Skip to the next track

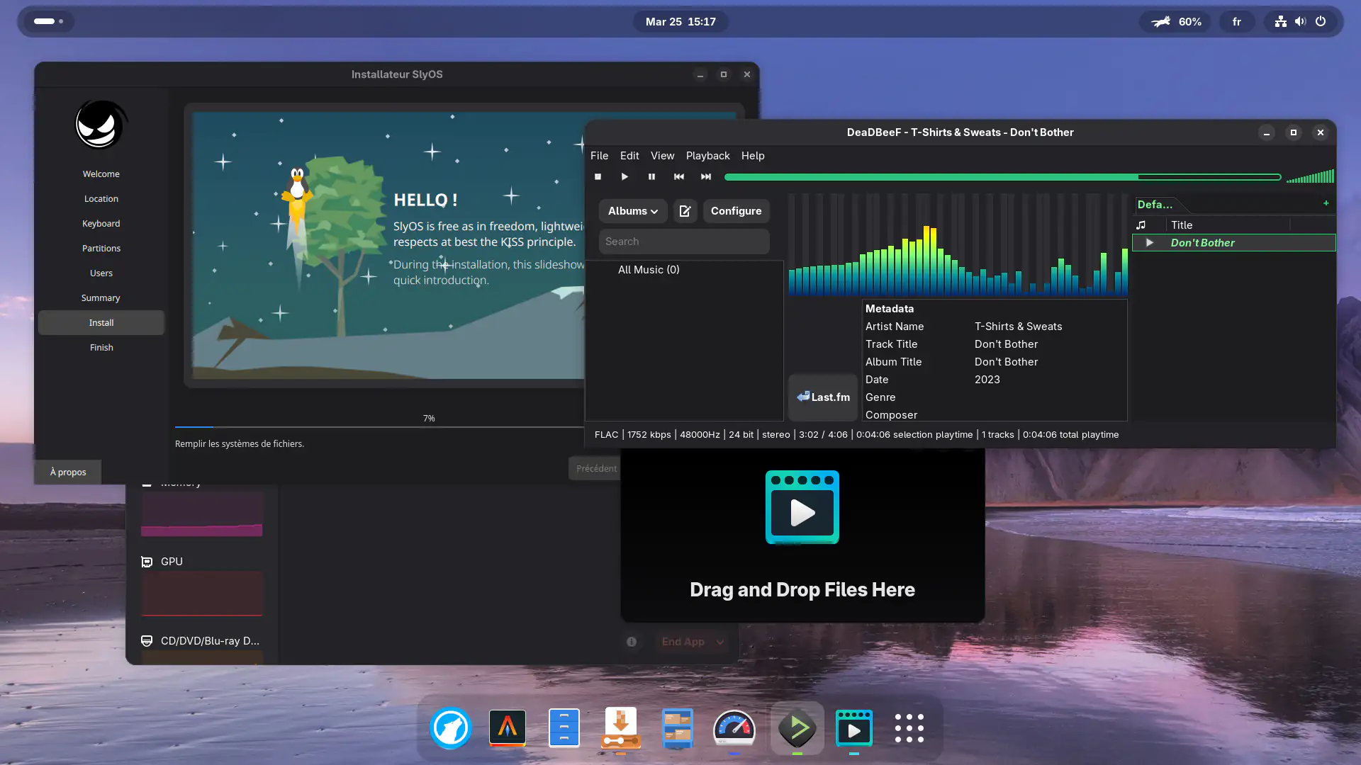(x=706, y=177)
